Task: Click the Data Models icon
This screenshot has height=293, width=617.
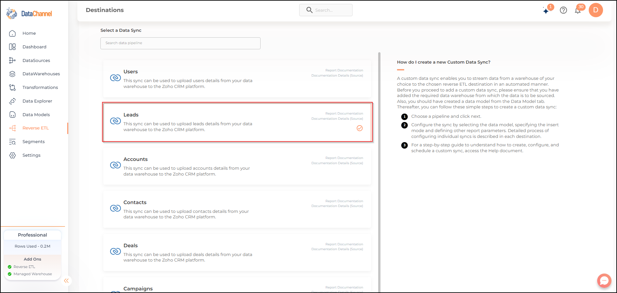Action: pos(12,115)
